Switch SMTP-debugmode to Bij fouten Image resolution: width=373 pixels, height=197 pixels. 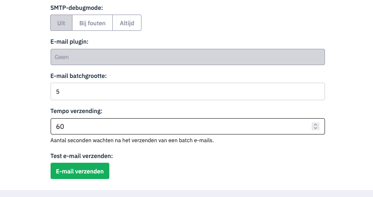pos(92,23)
